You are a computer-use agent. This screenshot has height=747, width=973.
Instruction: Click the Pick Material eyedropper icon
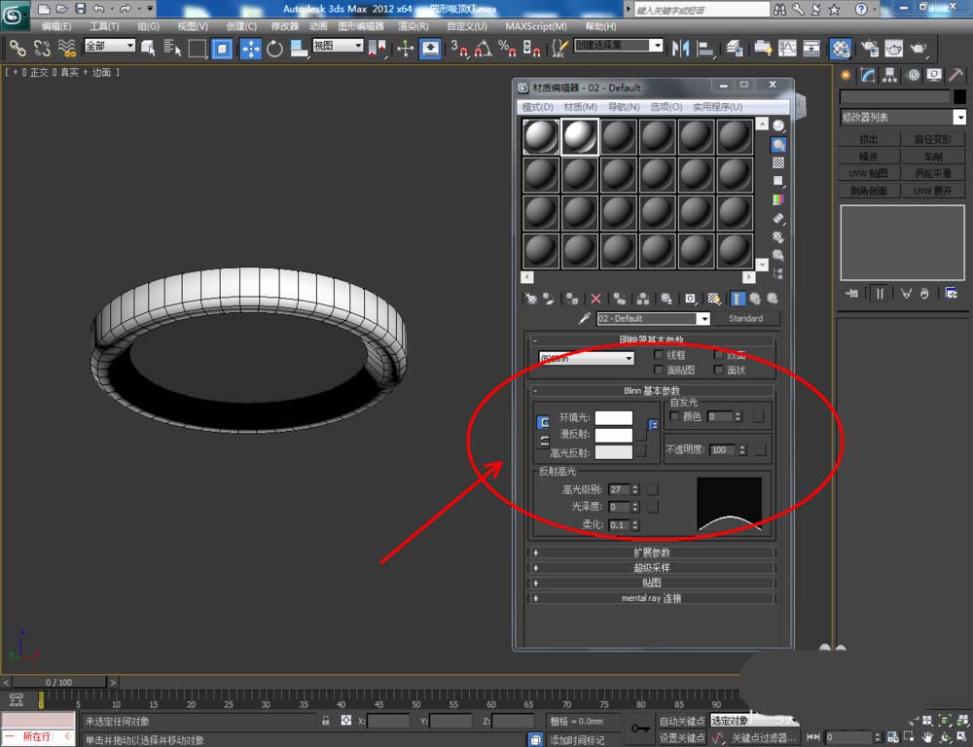[583, 318]
